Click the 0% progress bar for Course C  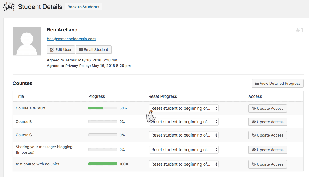103,135
